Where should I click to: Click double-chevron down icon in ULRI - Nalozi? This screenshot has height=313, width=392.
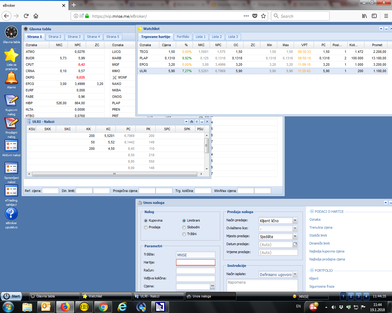[197, 122]
